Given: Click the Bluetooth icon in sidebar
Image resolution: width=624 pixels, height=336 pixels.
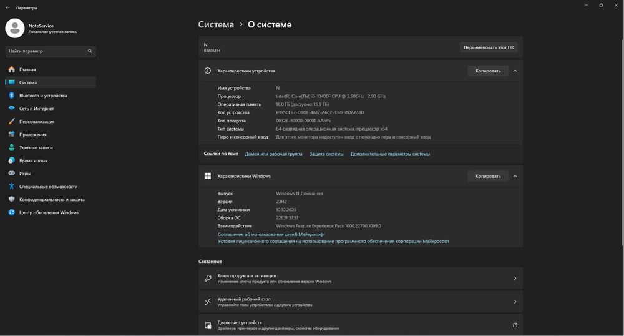Looking at the screenshot, I should [x=11, y=96].
